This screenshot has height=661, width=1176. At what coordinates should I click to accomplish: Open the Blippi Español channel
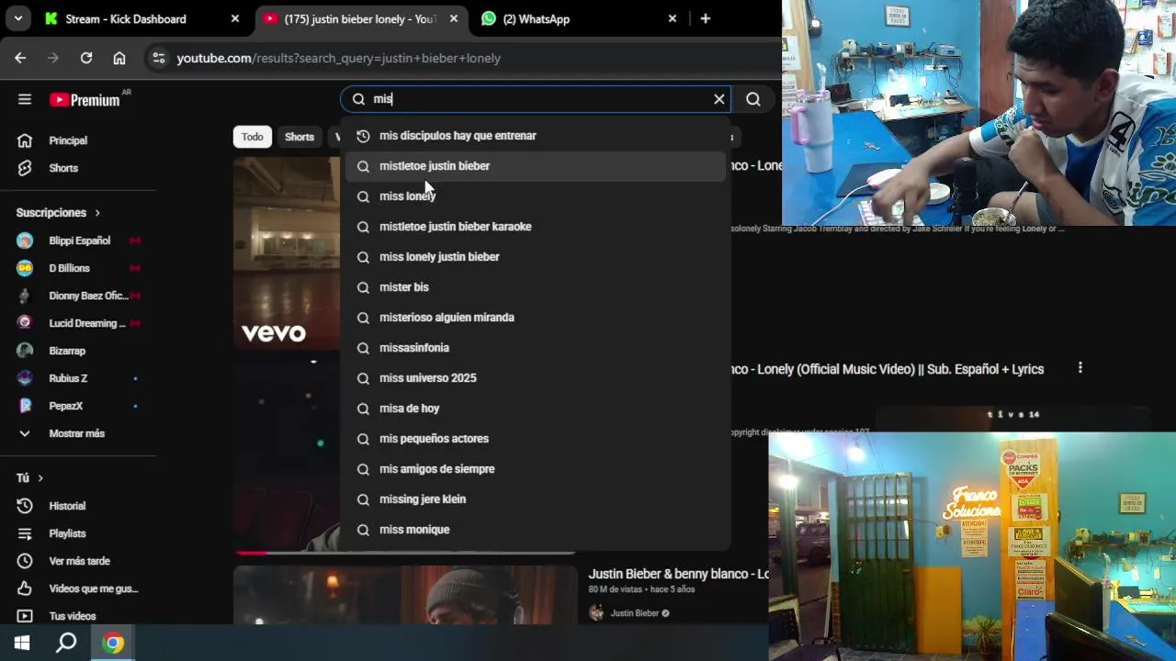[77, 241]
